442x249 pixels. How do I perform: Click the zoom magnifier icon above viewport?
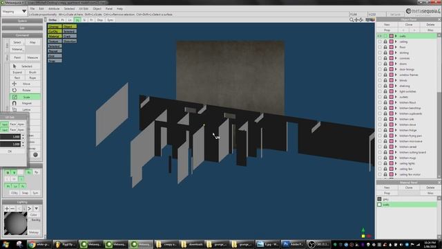click(x=352, y=20)
